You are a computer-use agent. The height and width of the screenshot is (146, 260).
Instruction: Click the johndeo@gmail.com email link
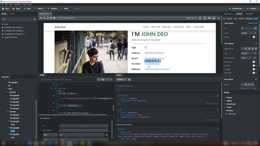(154, 58)
